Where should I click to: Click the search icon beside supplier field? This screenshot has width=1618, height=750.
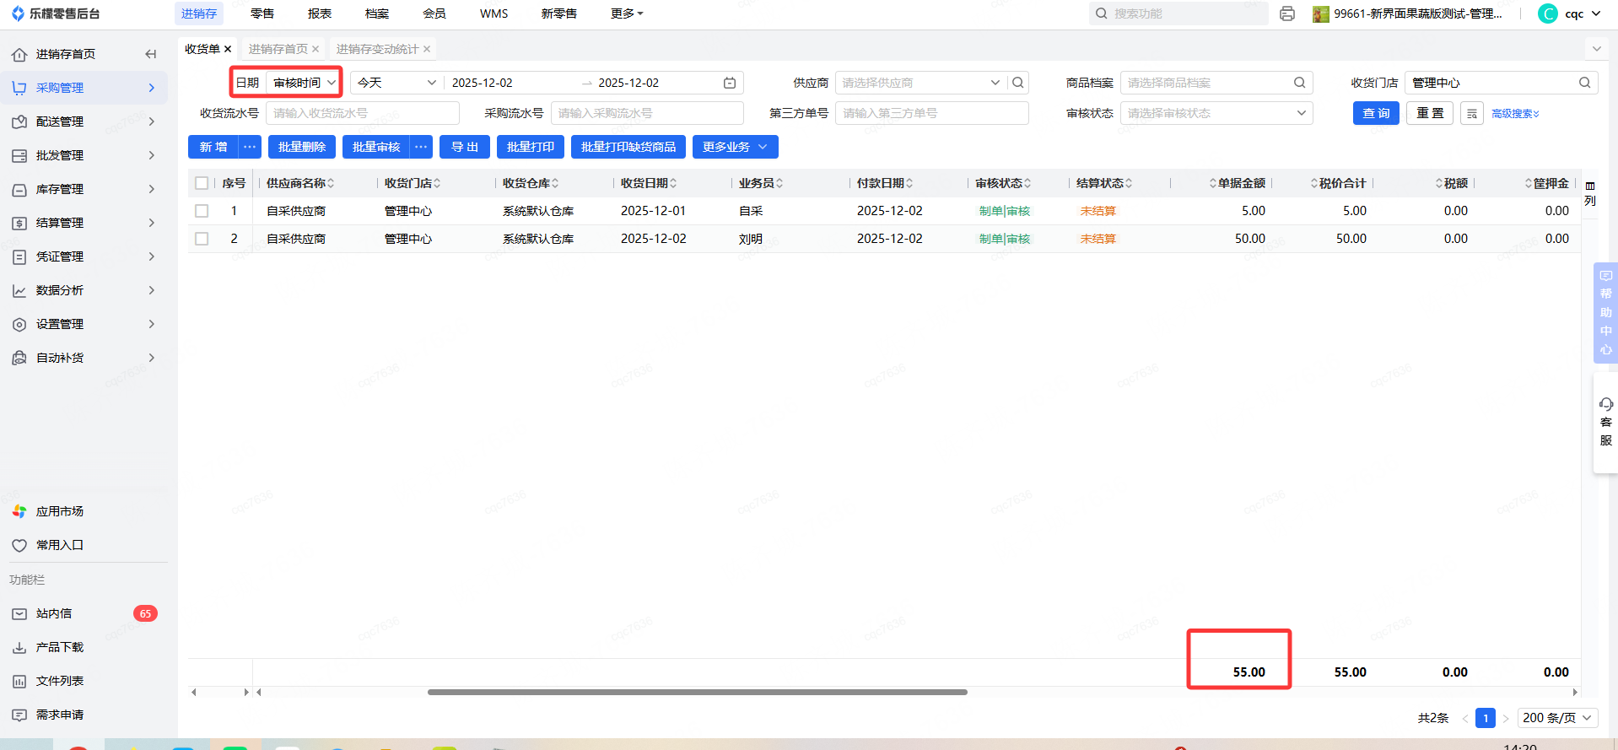tap(1018, 83)
